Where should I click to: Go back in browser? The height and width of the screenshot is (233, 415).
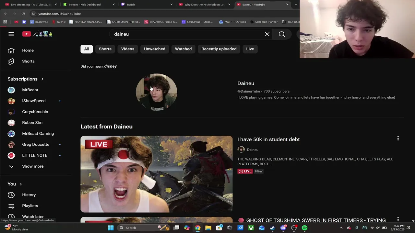coord(6,14)
